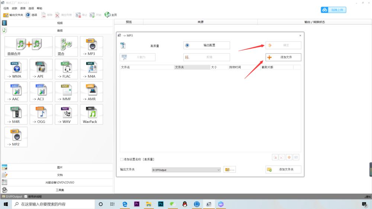Screen dimensions: 372x209
Task: Toggle the 使用多线程 checkbox in status bar
Action: 26,196
